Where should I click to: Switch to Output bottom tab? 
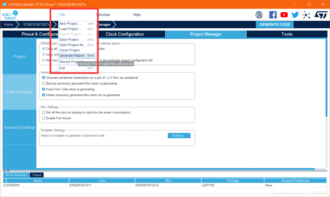pos(37,175)
